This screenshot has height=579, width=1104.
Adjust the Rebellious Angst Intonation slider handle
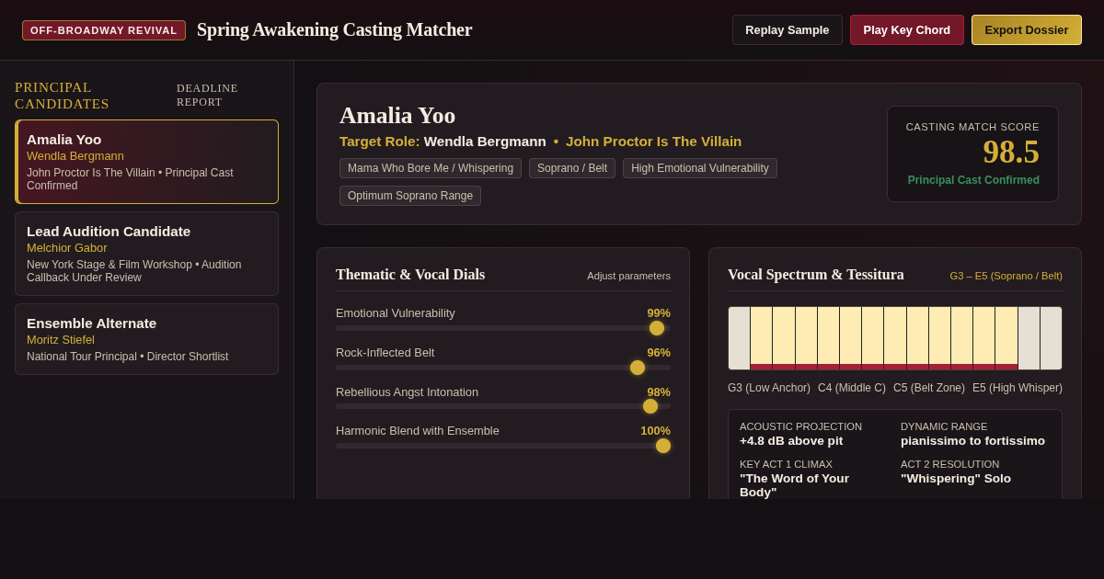tap(650, 406)
